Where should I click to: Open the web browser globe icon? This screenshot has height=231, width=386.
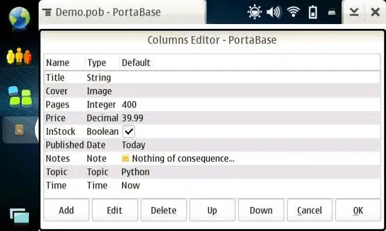click(19, 17)
